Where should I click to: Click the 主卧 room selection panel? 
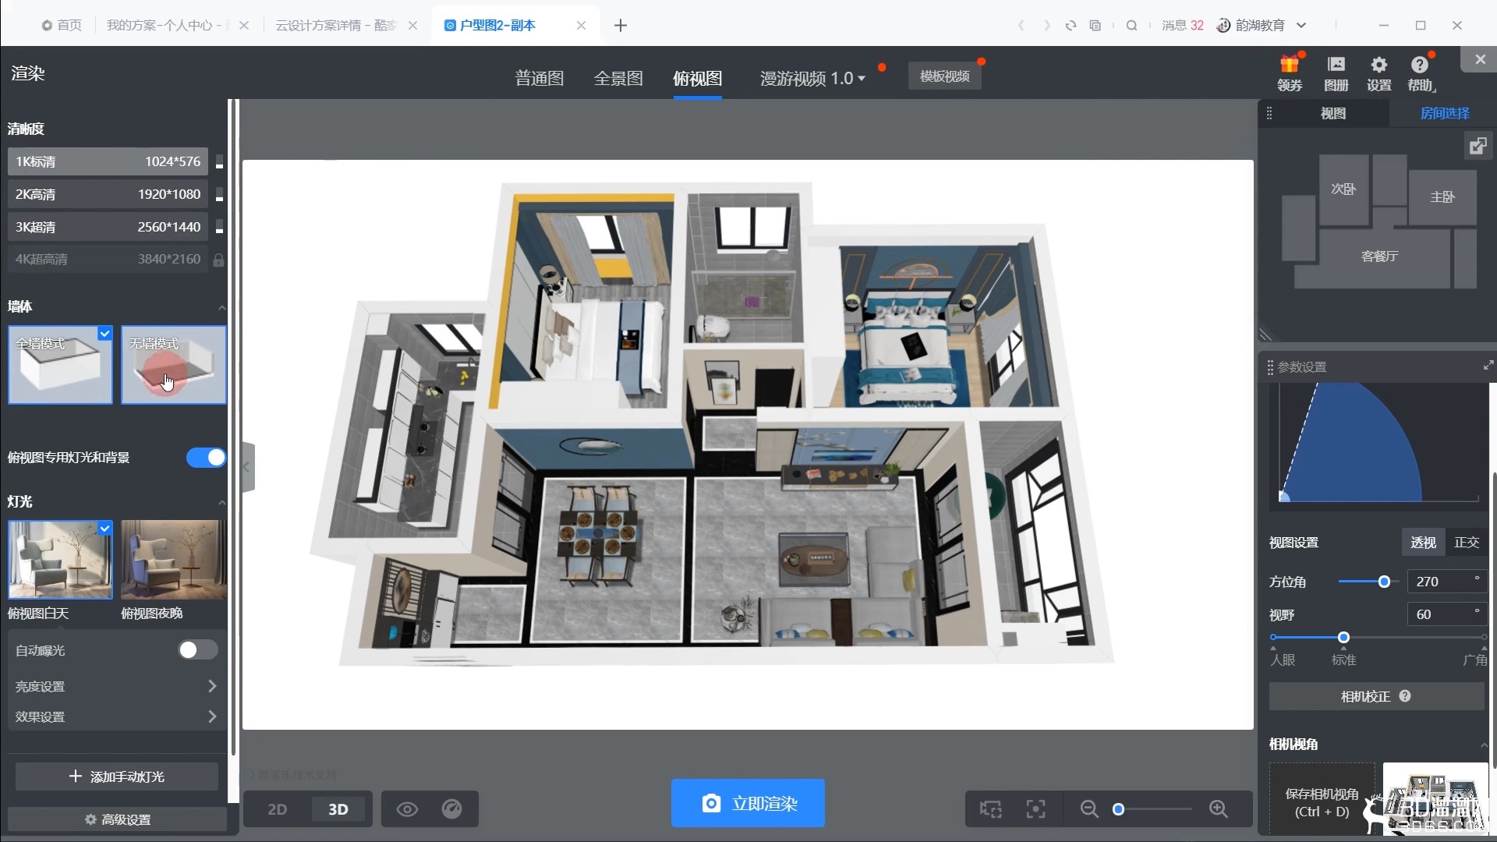coord(1442,196)
